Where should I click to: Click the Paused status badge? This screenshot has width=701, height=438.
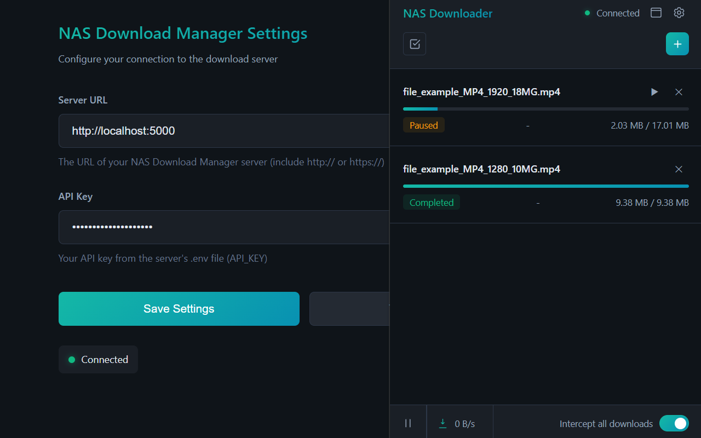pyautogui.click(x=424, y=125)
